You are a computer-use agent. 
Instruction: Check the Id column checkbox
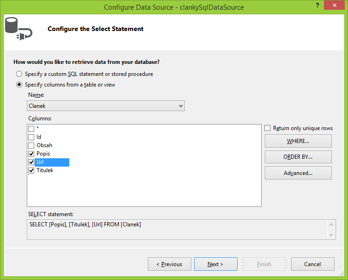[x=31, y=137]
